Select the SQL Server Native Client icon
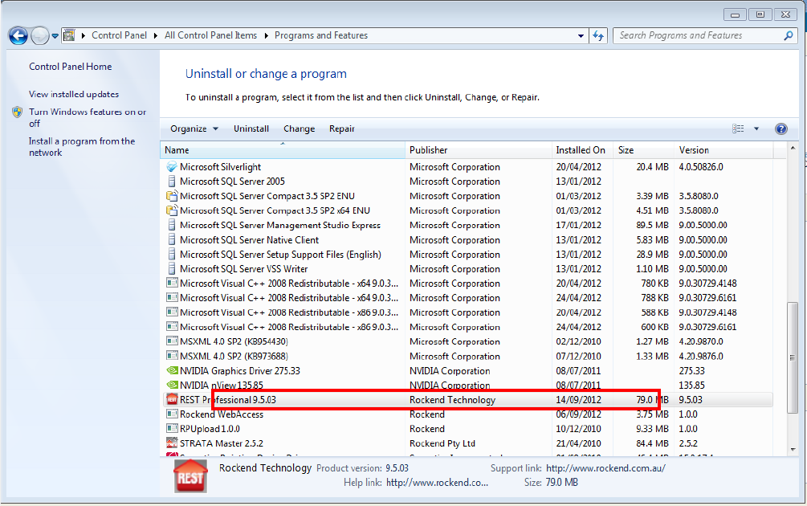This screenshot has height=506, width=807. pyautogui.click(x=172, y=239)
